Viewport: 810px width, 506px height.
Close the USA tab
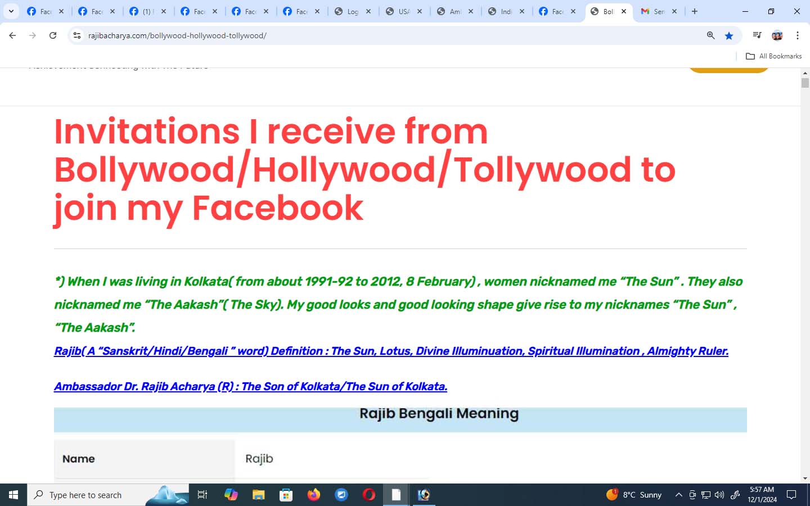tap(420, 11)
